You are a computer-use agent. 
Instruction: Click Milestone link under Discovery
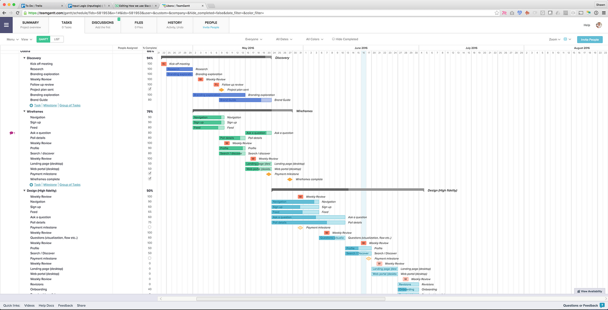[x=50, y=106]
